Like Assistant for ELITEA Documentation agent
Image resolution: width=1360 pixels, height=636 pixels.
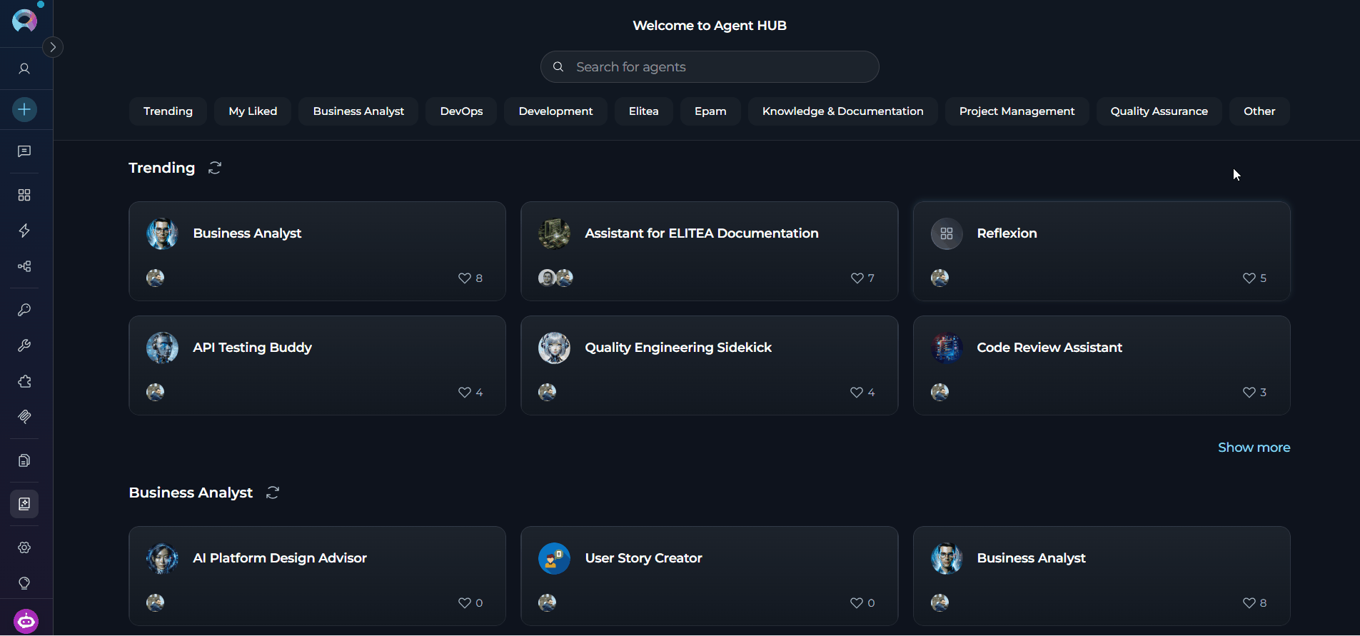pos(857,278)
